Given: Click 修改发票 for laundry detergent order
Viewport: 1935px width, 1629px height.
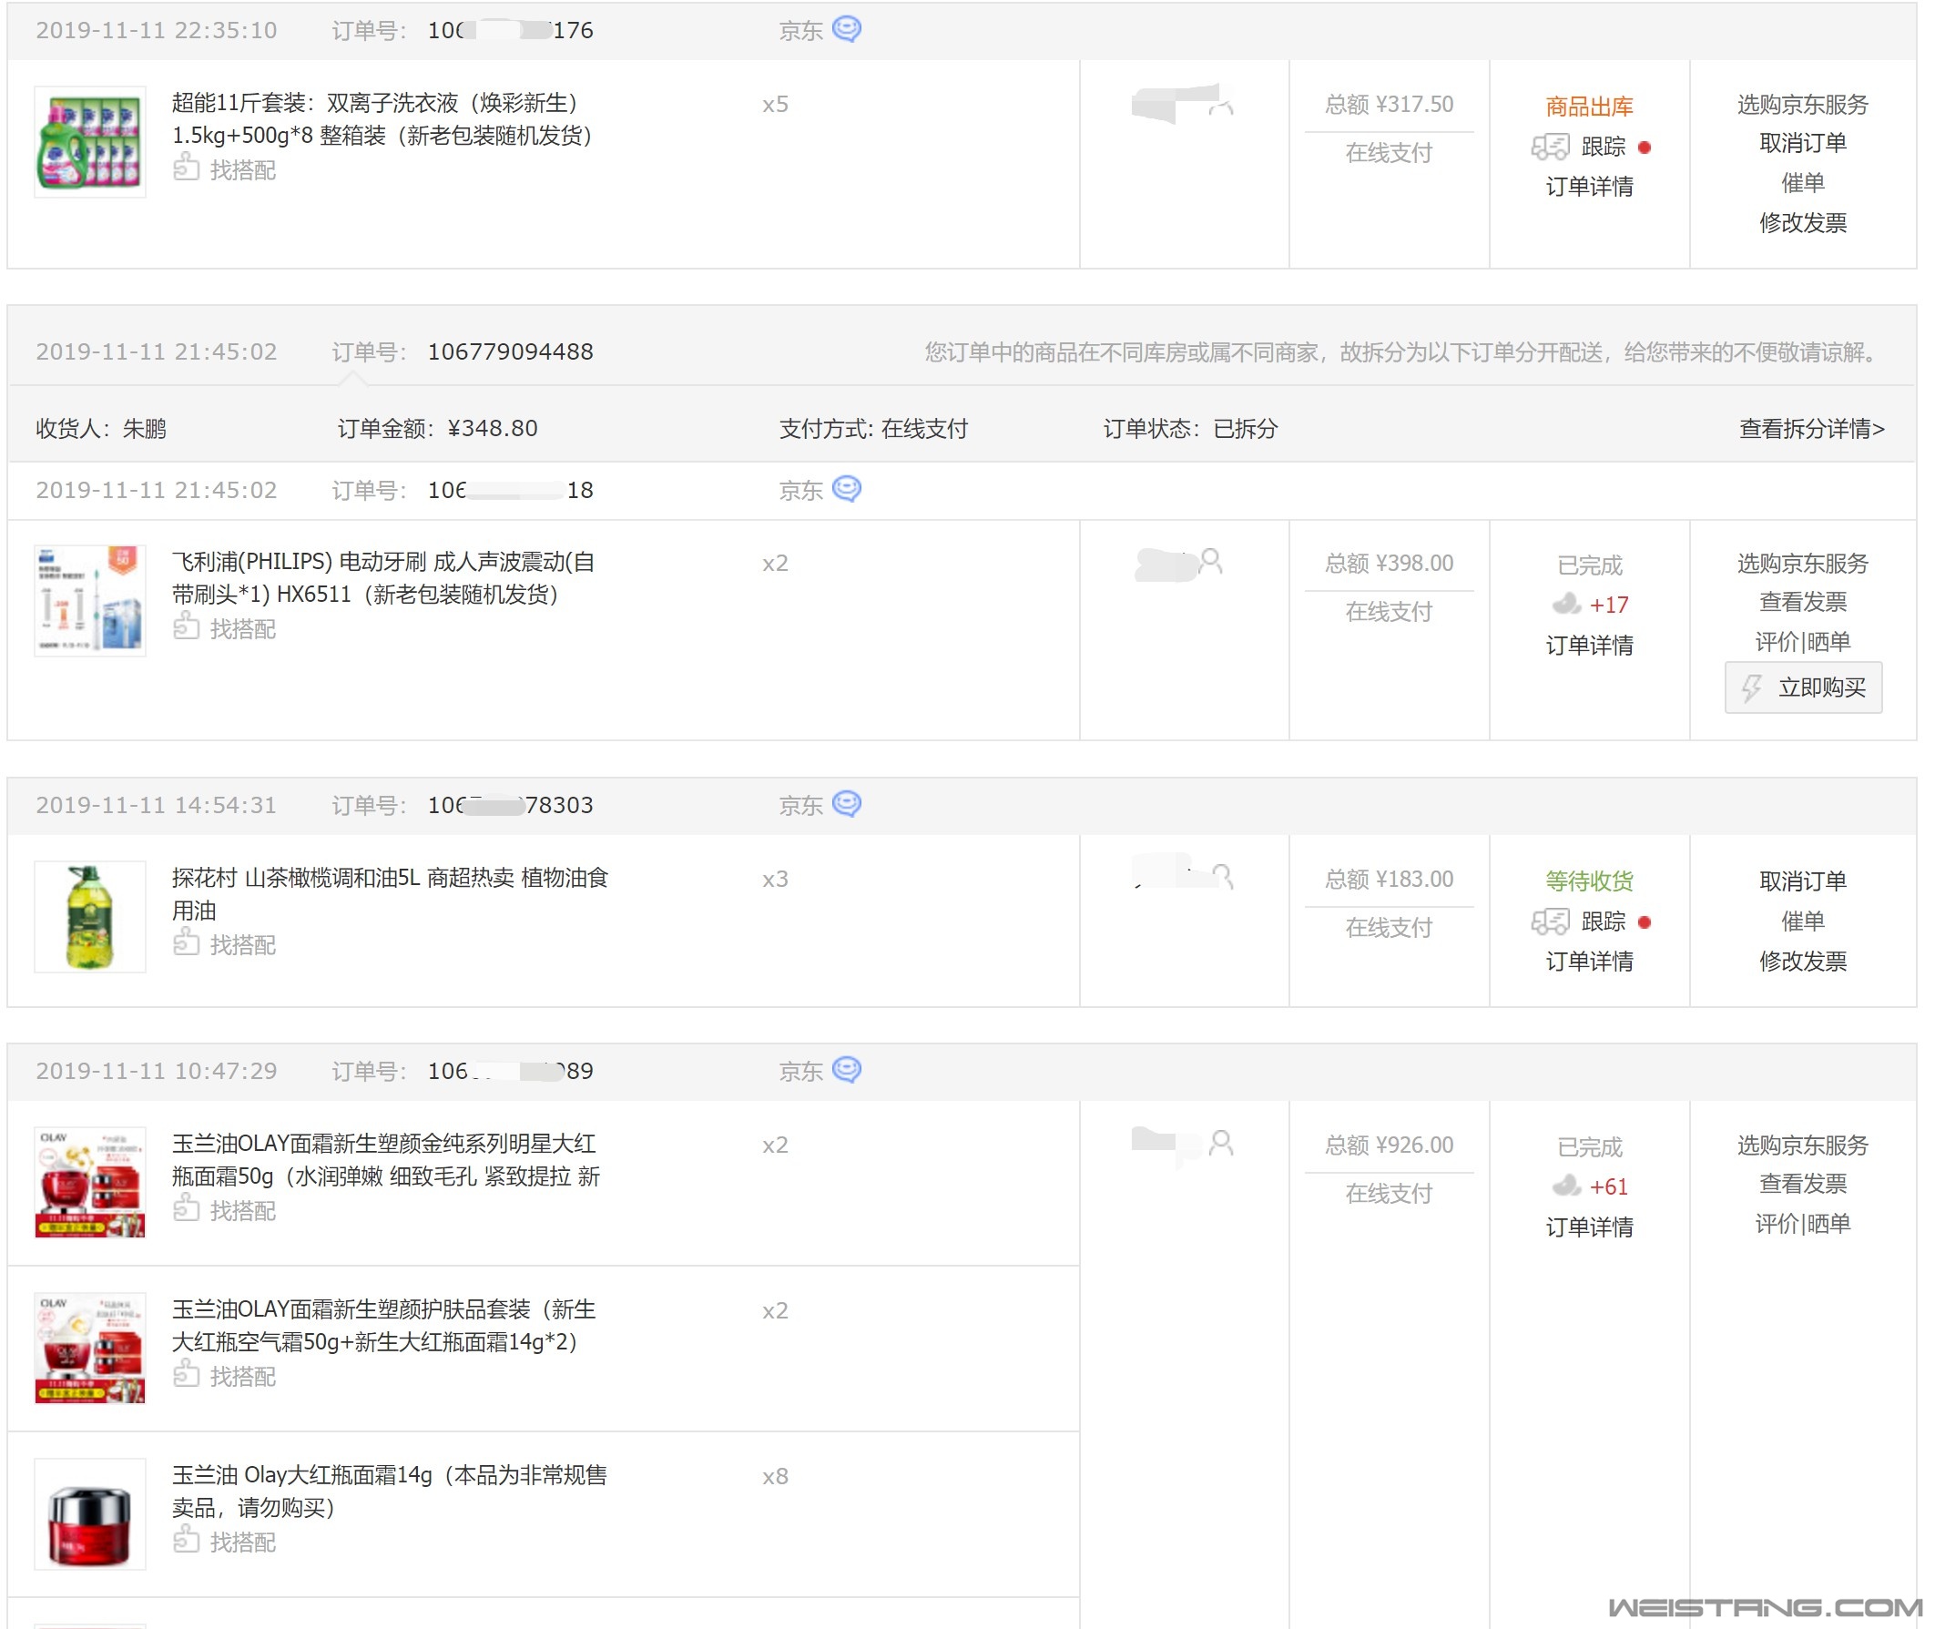Looking at the screenshot, I should [1803, 222].
